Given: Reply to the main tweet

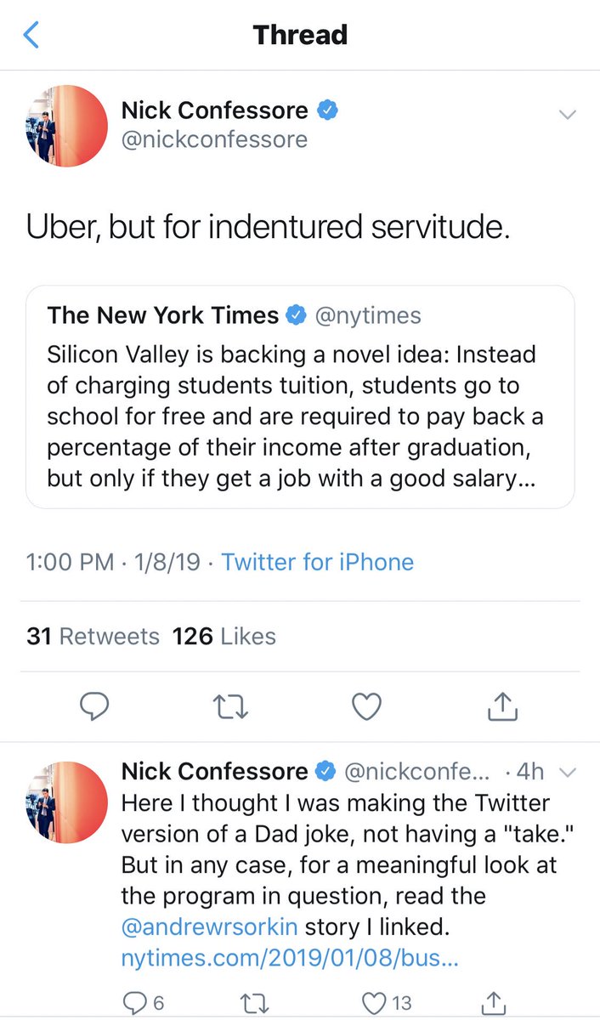Looking at the screenshot, I should click(93, 706).
